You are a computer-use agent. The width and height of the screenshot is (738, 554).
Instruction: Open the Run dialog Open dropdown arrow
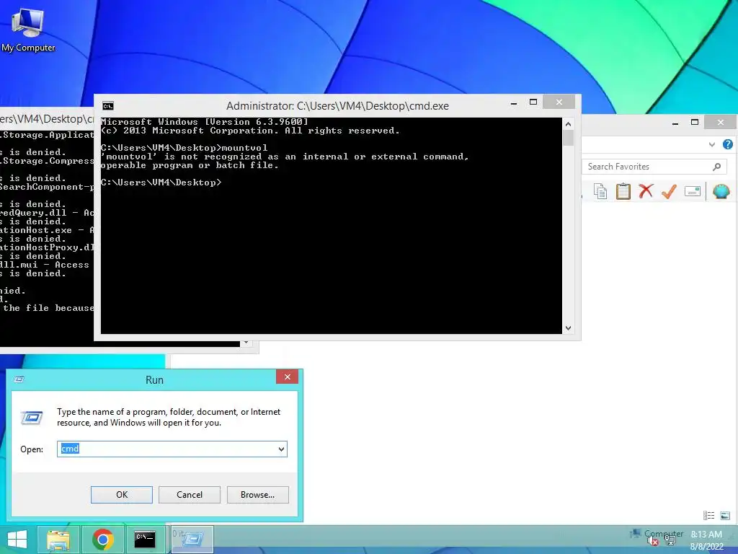281,449
